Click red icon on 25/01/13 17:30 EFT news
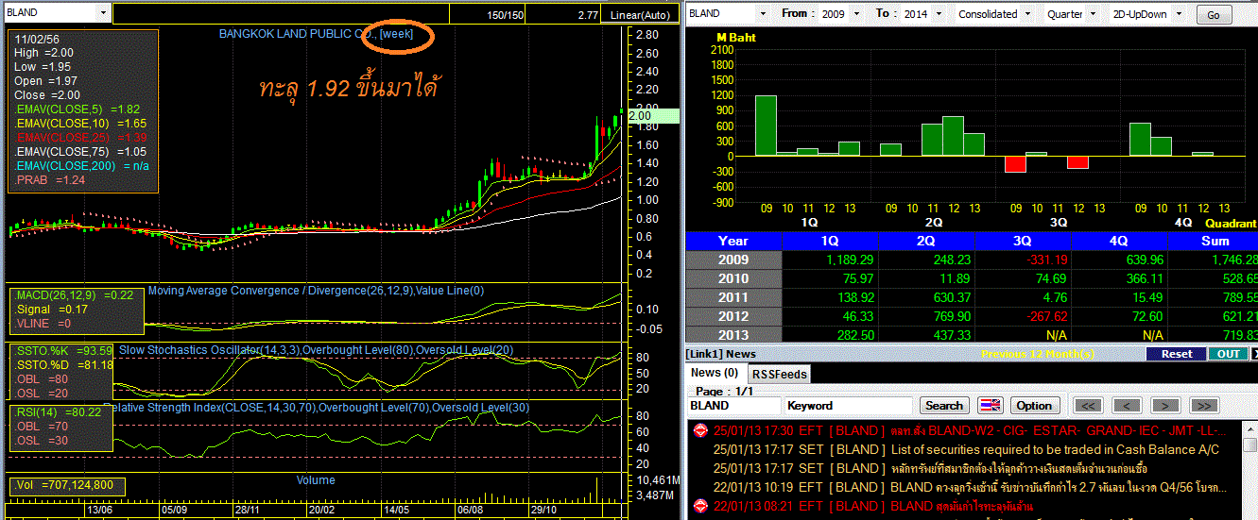 point(700,430)
